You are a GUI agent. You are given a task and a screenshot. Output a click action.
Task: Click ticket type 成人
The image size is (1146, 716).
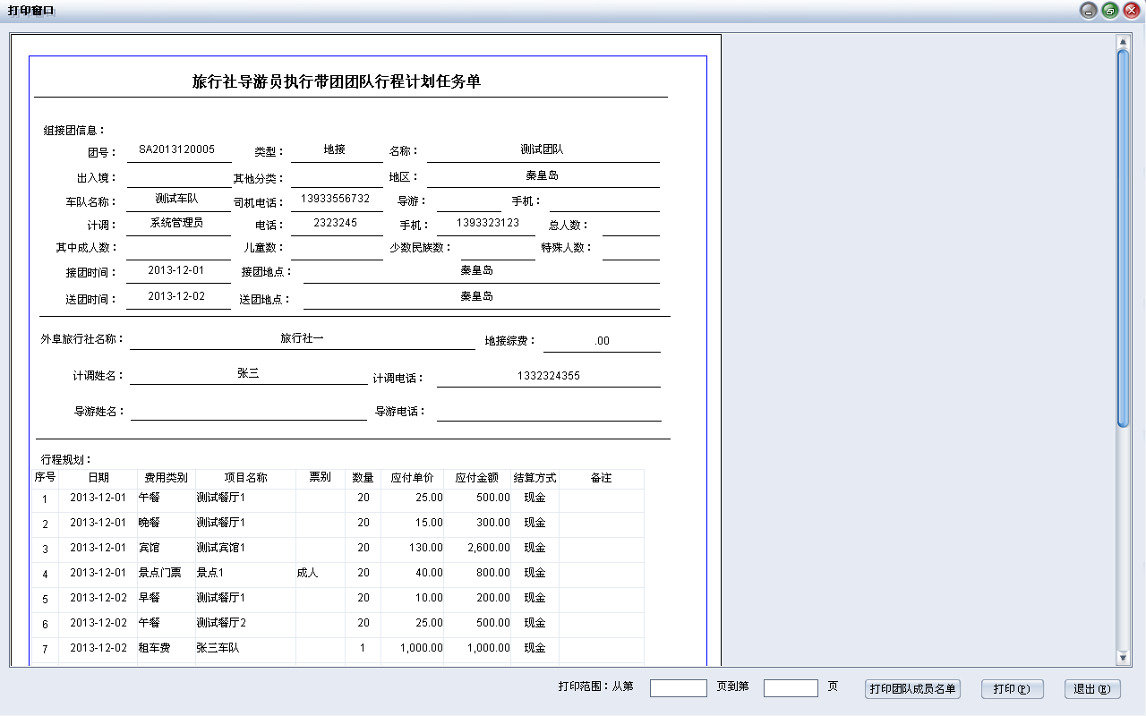tap(307, 573)
